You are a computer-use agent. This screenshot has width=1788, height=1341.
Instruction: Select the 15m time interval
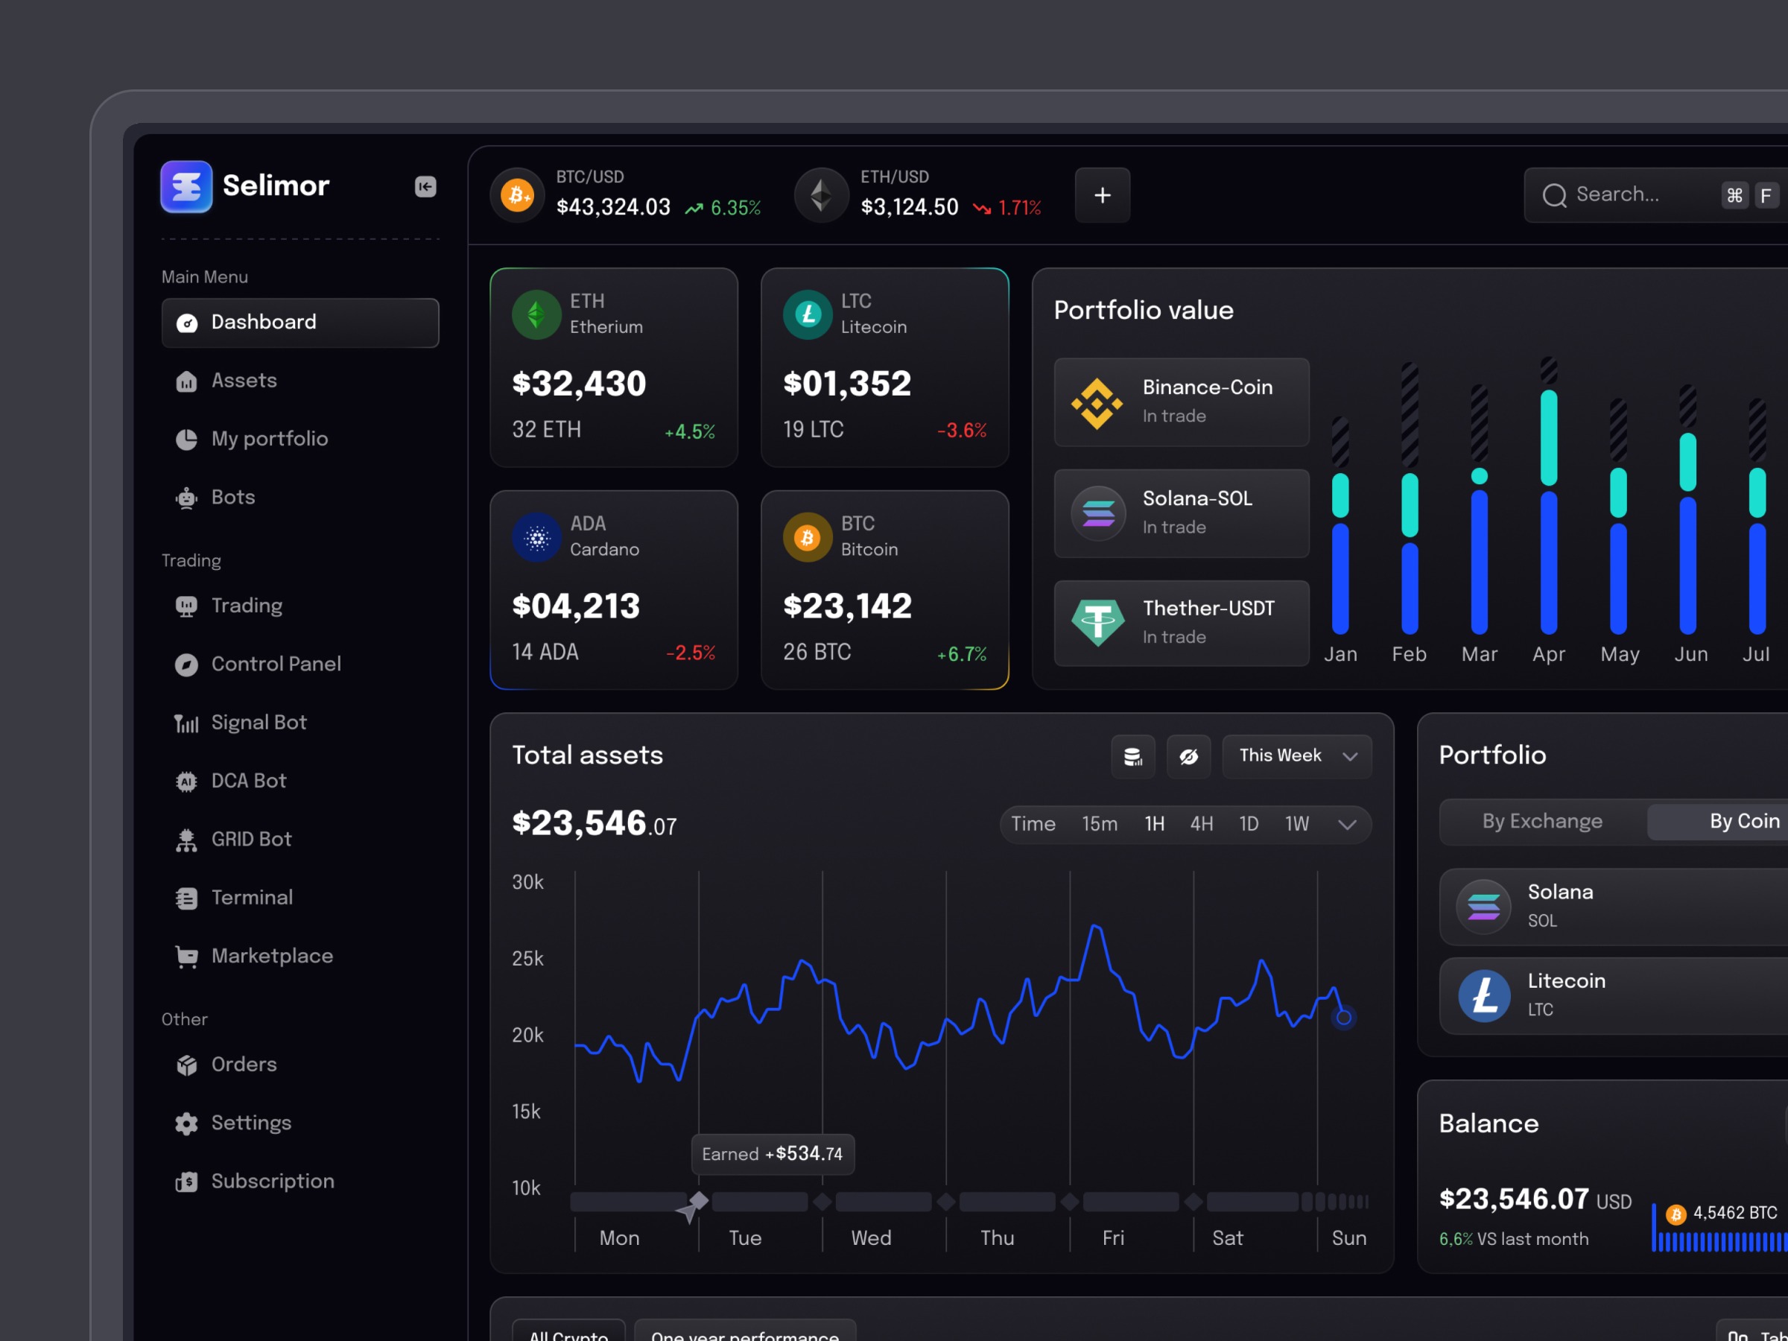1100,824
